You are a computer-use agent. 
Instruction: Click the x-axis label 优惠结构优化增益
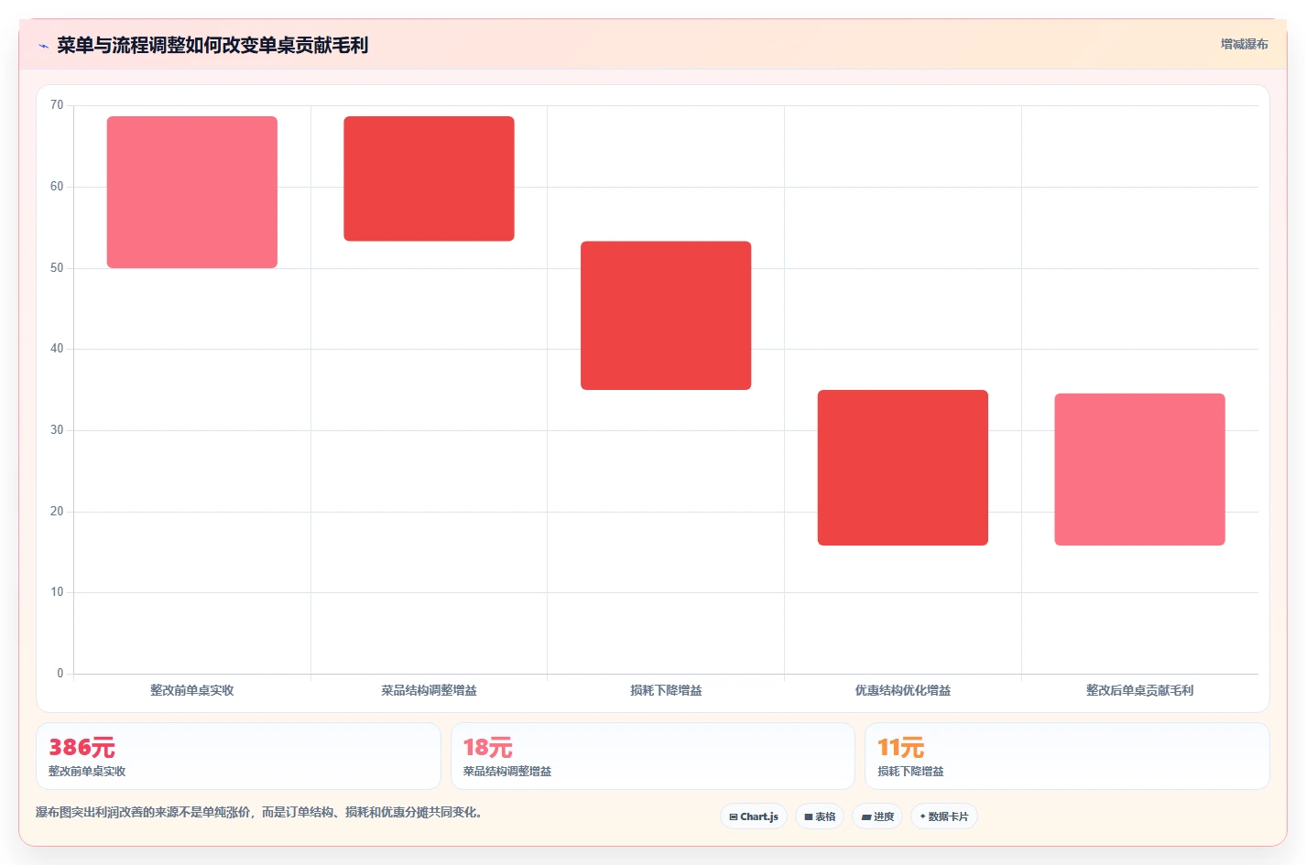tap(903, 690)
